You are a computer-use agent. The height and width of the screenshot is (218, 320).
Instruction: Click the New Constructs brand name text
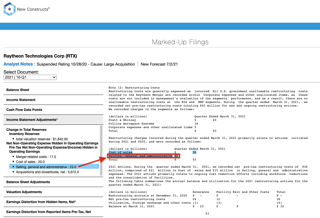point(33,9)
